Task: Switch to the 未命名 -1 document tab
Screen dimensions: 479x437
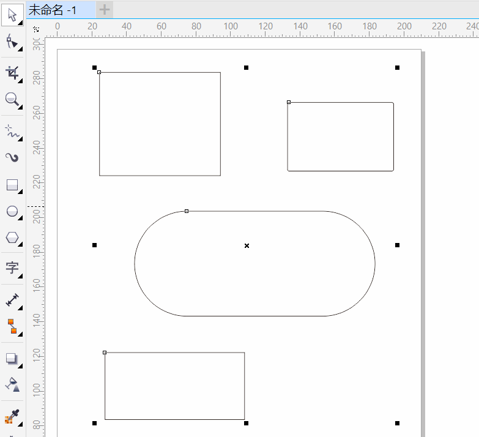Action: (61, 10)
